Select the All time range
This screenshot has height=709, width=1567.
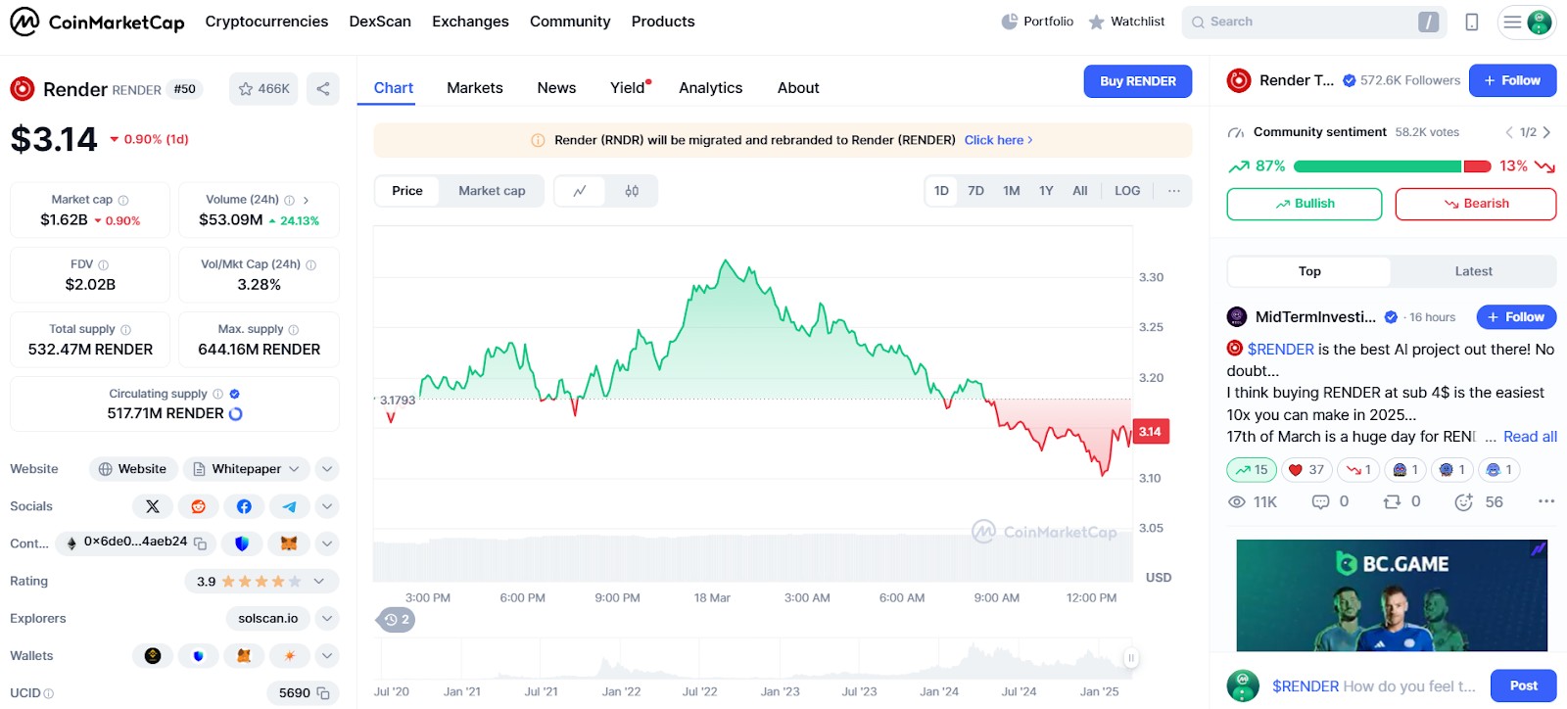pos(1080,191)
